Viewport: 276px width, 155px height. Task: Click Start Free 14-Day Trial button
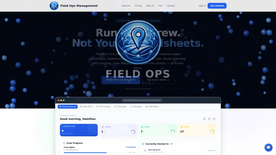click(x=121, y=80)
